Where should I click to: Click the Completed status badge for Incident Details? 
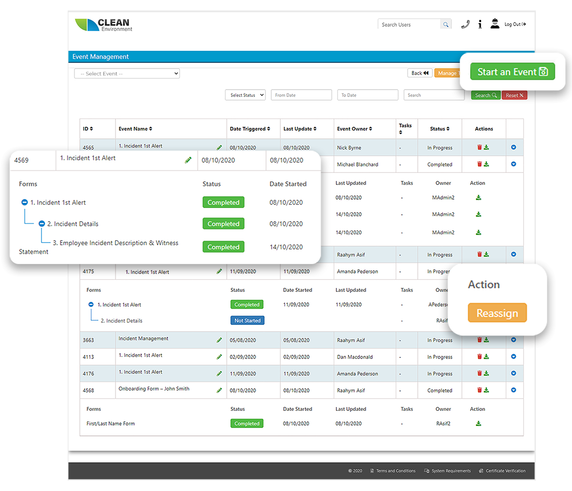click(x=223, y=223)
